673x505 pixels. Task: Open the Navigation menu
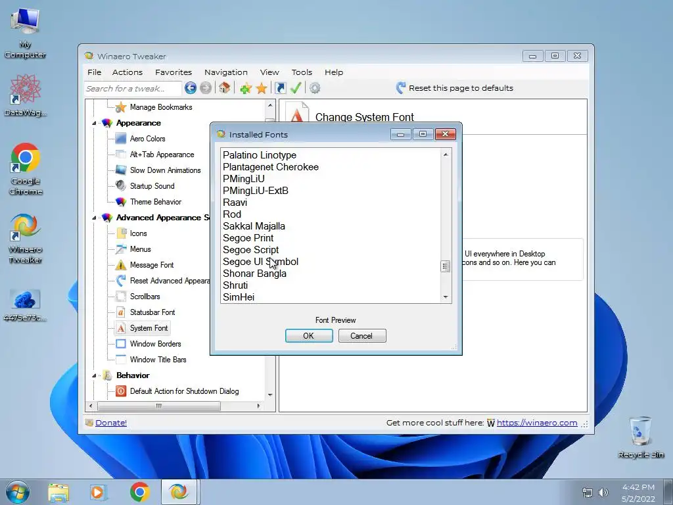click(226, 72)
